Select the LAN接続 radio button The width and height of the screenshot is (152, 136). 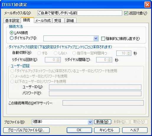click(12, 33)
